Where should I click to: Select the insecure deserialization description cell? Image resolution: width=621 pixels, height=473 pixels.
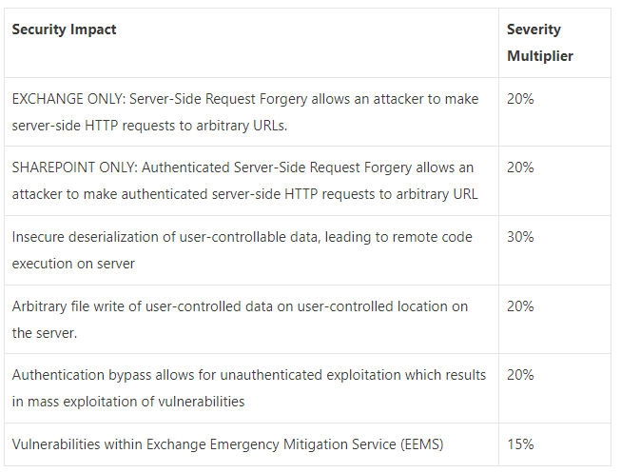[x=242, y=249]
